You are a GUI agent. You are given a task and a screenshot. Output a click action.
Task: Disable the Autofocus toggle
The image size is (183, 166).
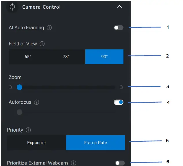click(119, 102)
